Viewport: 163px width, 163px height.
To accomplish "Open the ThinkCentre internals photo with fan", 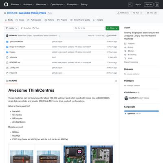I will [x=75, y=154].
